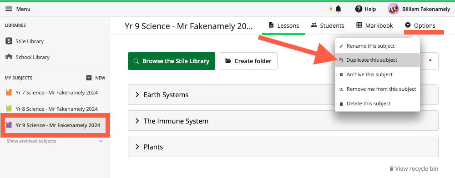Image resolution: width=455 pixels, height=178 pixels.
Task: Open the hamburger Menu icon
Action: (x=9, y=9)
